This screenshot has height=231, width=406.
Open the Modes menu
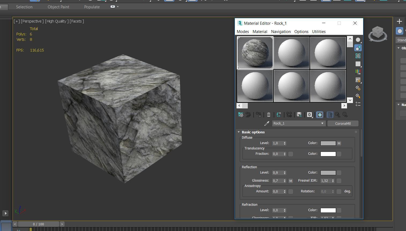tap(243, 32)
